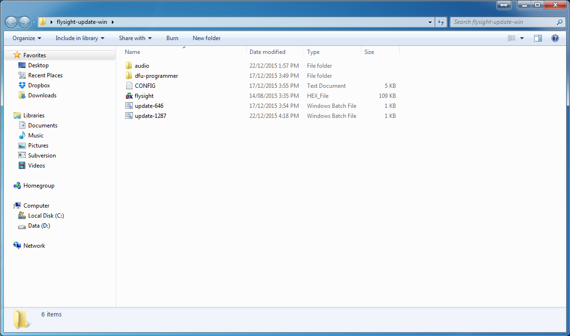Image resolution: width=570 pixels, height=336 pixels.
Task: Open the Organize dropdown menu
Action: 27,38
